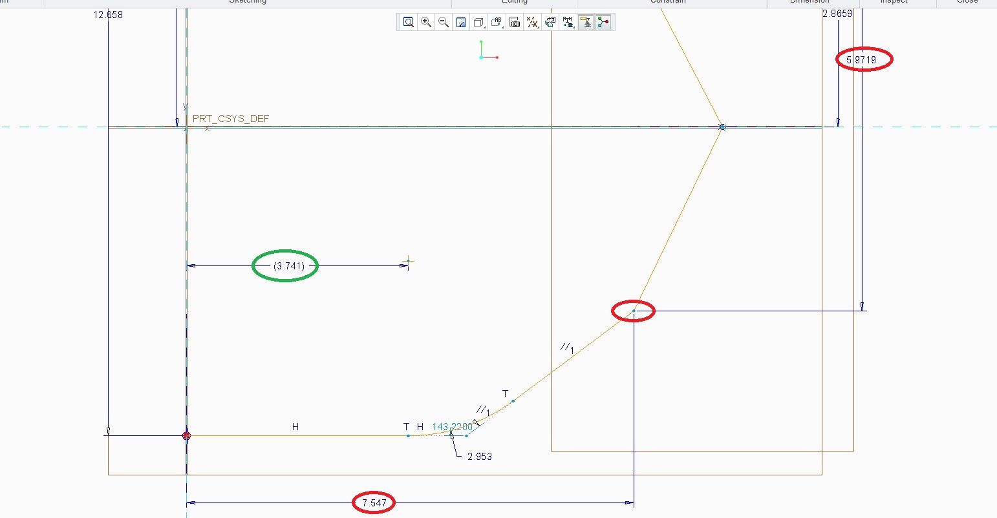Pick the red origin point of the sketch

click(187, 436)
